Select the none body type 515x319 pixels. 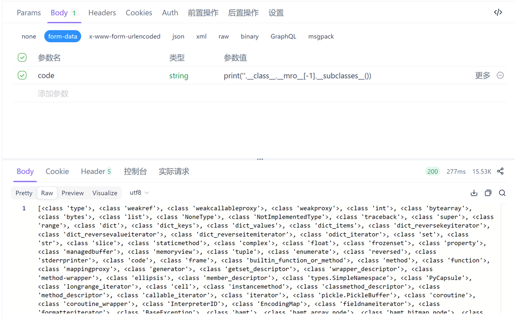pyautogui.click(x=28, y=36)
